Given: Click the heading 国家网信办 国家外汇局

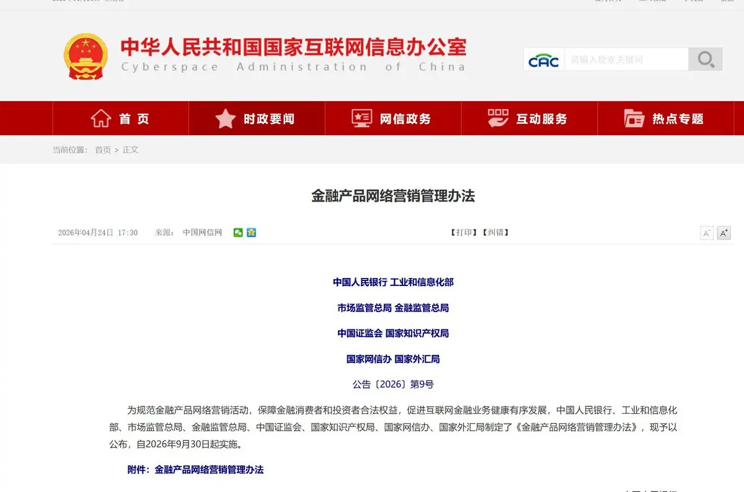Looking at the screenshot, I should [x=393, y=359].
